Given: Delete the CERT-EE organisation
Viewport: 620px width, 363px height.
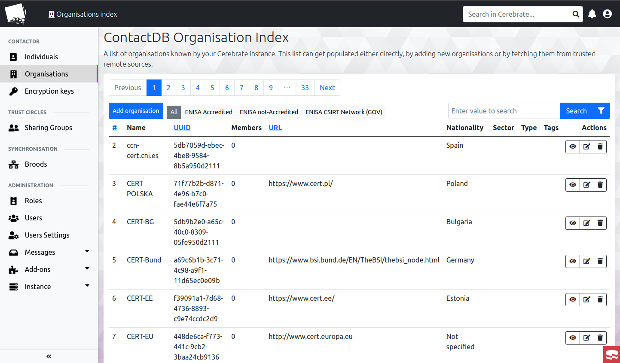Looking at the screenshot, I should (600, 299).
